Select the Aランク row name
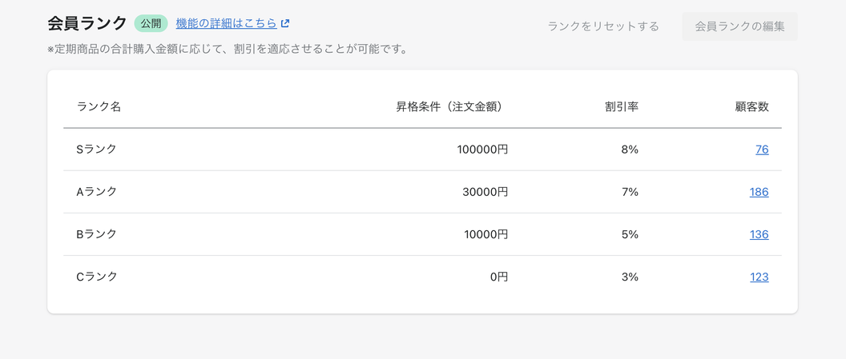 [x=96, y=192]
